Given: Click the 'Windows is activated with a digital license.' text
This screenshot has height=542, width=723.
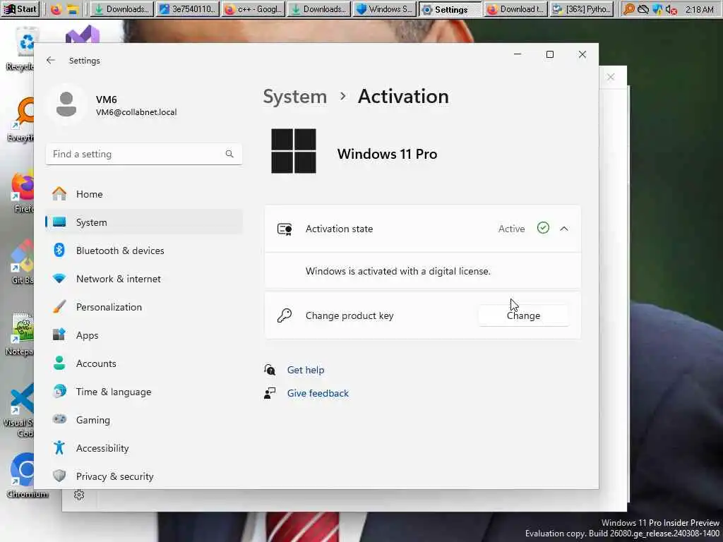Looking at the screenshot, I should 398,271.
